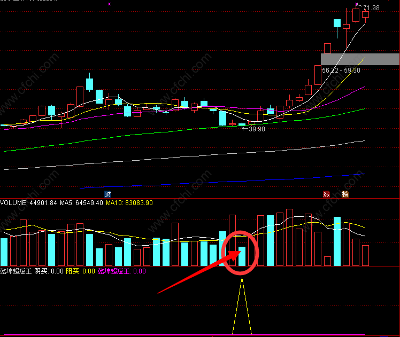The width and height of the screenshot is (400, 337).
Task: Click the red 涨 marker icon
Action: point(326,194)
